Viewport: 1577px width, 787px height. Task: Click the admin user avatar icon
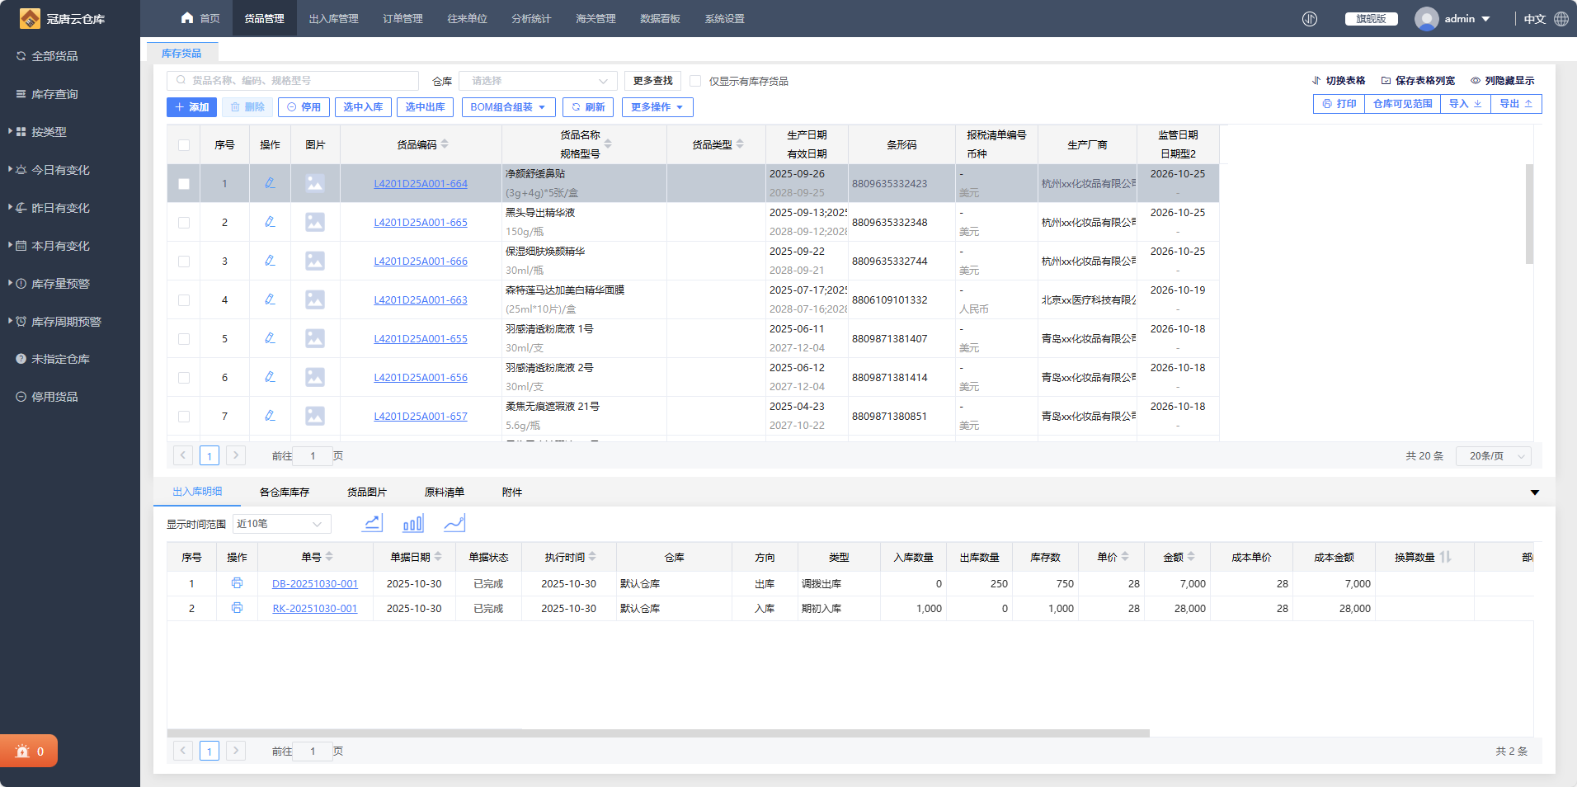pyautogui.click(x=1426, y=19)
